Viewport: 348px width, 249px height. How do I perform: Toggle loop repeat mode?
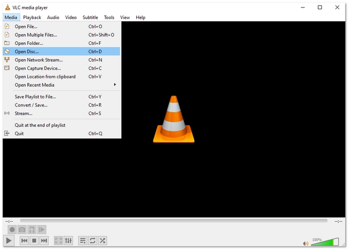[x=92, y=241]
